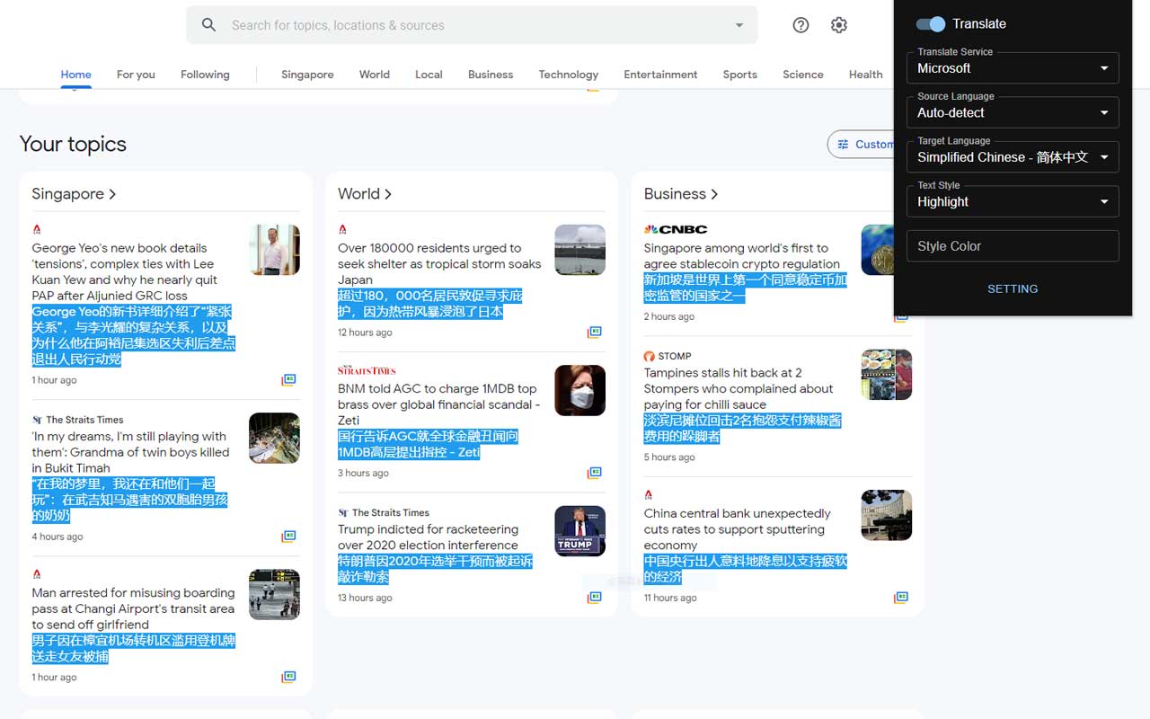
Task: Expand the search box options arrow
Action: 739,25
